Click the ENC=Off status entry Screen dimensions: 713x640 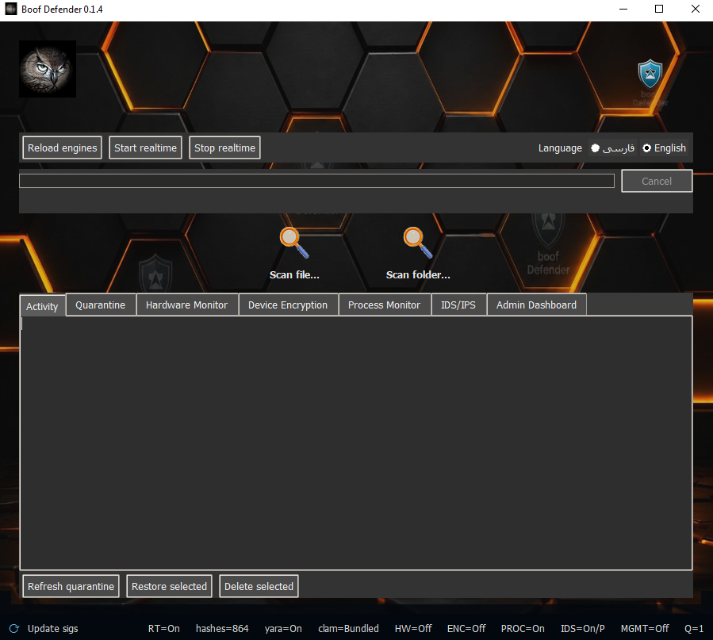[x=466, y=629]
